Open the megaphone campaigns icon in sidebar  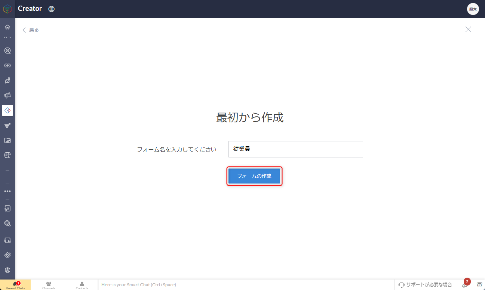[7, 95]
